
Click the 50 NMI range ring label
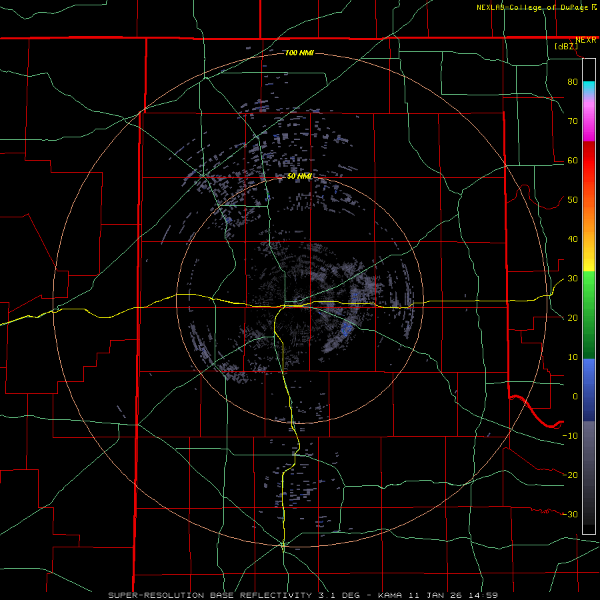(299, 177)
